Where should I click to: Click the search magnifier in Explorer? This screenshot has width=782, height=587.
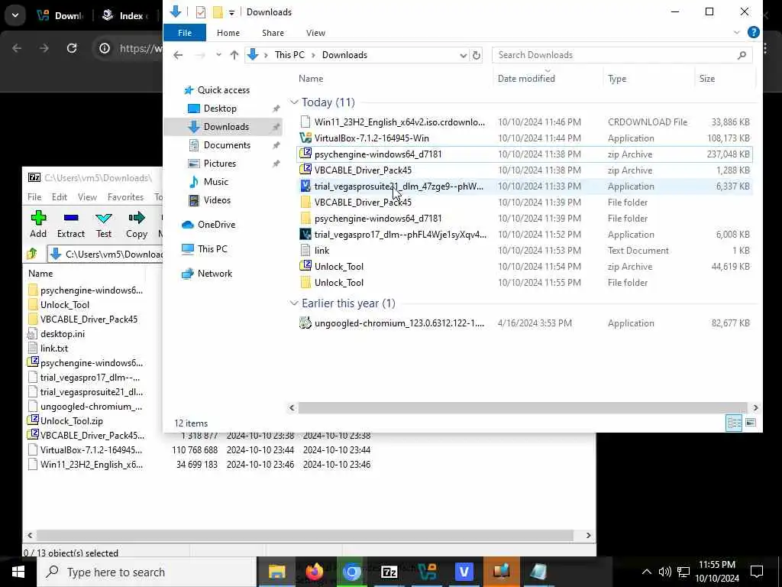742,55
